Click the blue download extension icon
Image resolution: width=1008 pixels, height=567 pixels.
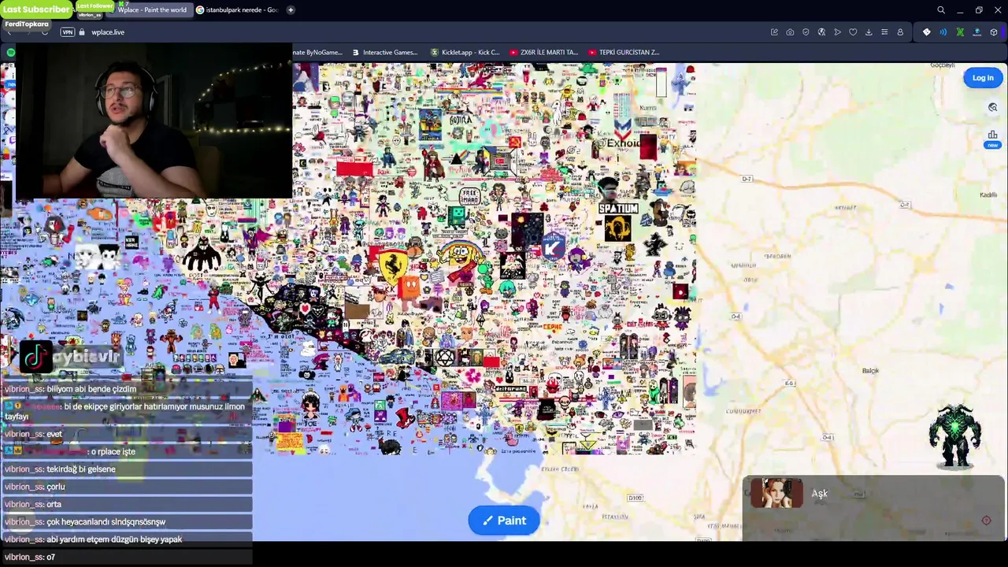coord(977,32)
